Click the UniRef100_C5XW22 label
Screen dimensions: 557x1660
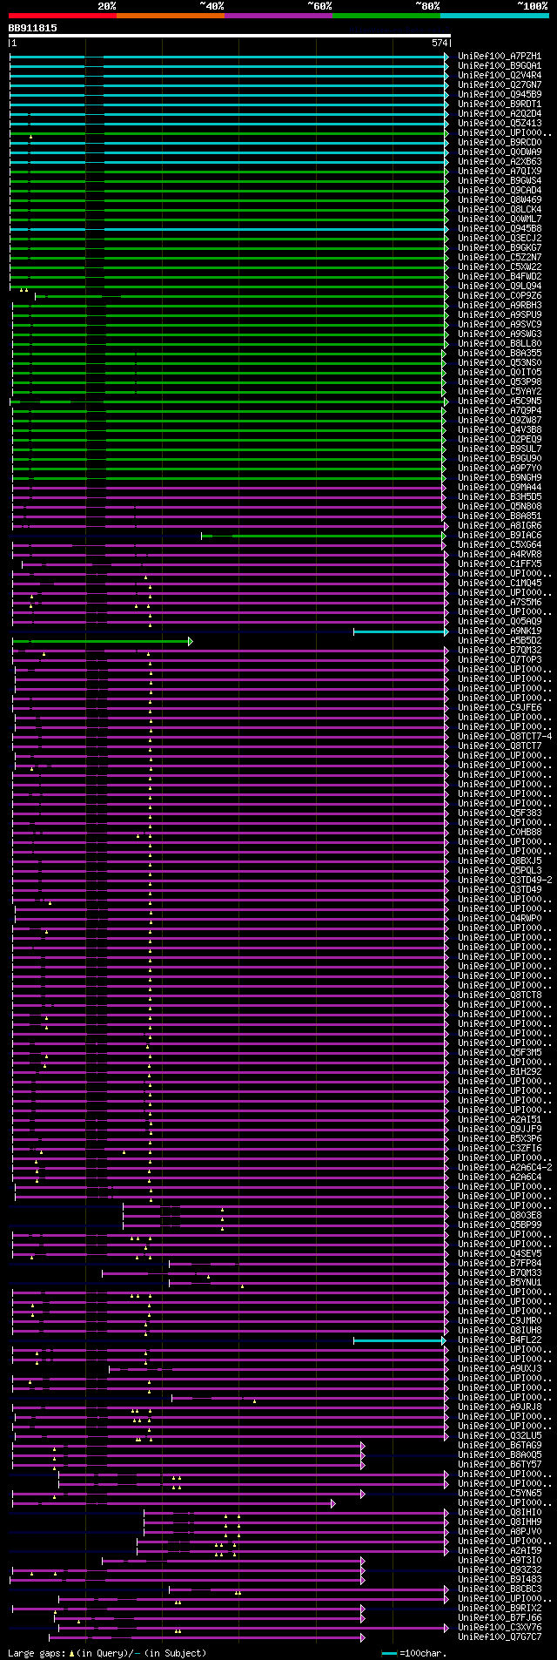click(x=500, y=267)
